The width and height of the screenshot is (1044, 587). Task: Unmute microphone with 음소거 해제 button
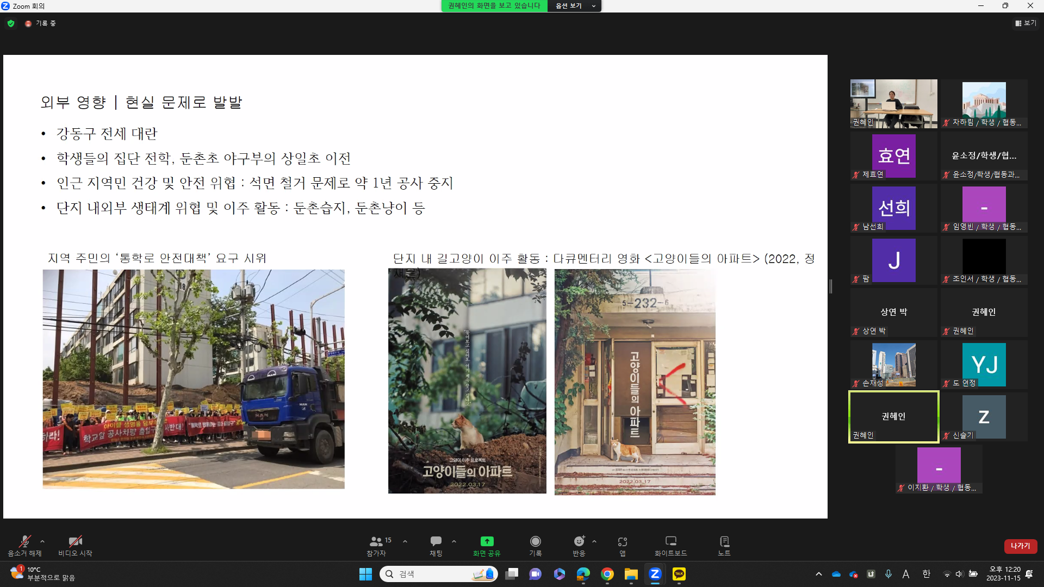coord(24,546)
